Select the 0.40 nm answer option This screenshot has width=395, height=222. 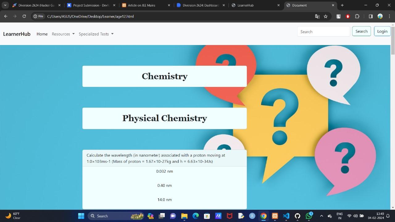tap(164, 185)
